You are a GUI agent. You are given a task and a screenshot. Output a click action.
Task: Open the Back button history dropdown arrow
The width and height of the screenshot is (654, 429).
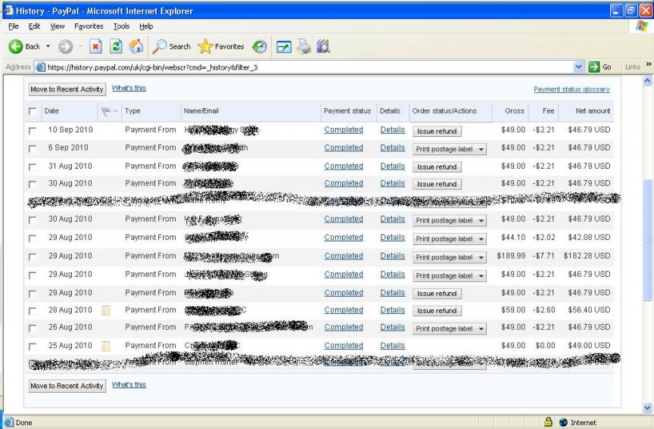[x=48, y=46]
